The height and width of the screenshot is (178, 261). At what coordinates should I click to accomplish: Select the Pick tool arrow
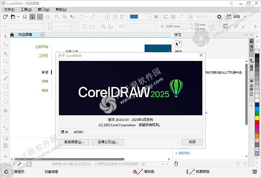pyautogui.click(x=5, y=36)
